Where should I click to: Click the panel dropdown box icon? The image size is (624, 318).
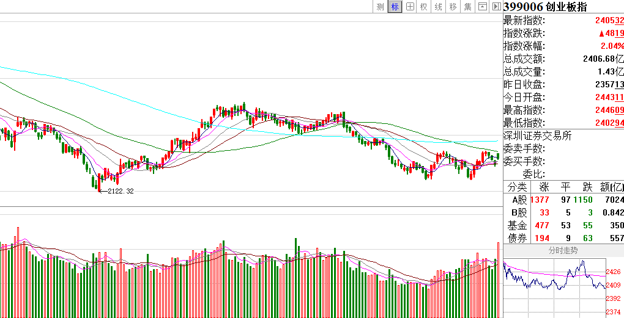point(483,7)
